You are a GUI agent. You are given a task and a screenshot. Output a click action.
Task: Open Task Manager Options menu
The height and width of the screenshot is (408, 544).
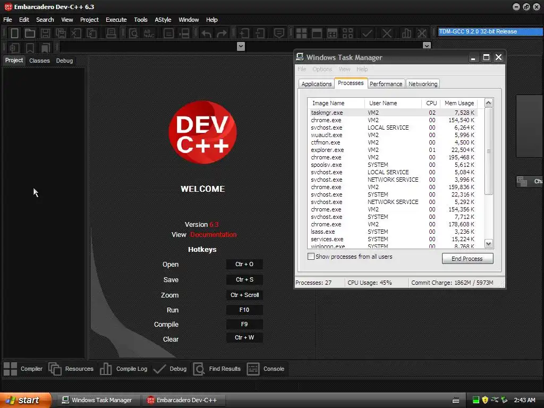click(322, 69)
